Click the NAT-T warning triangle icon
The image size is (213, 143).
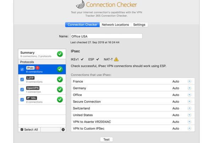tap(116, 59)
